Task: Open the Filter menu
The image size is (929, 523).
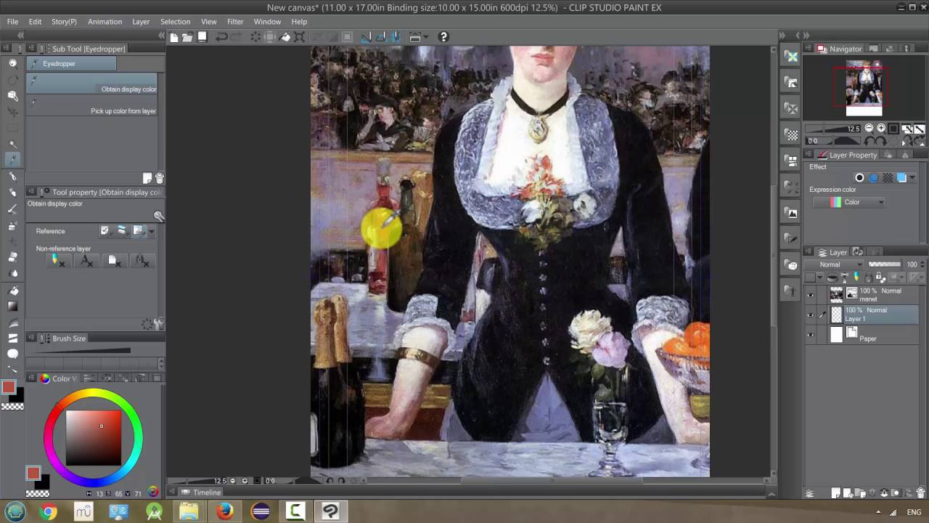Action: 235,22
